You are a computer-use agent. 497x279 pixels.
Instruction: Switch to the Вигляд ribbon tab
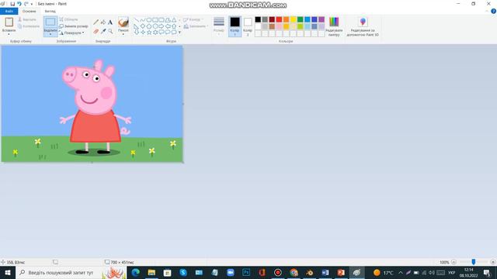(50, 11)
